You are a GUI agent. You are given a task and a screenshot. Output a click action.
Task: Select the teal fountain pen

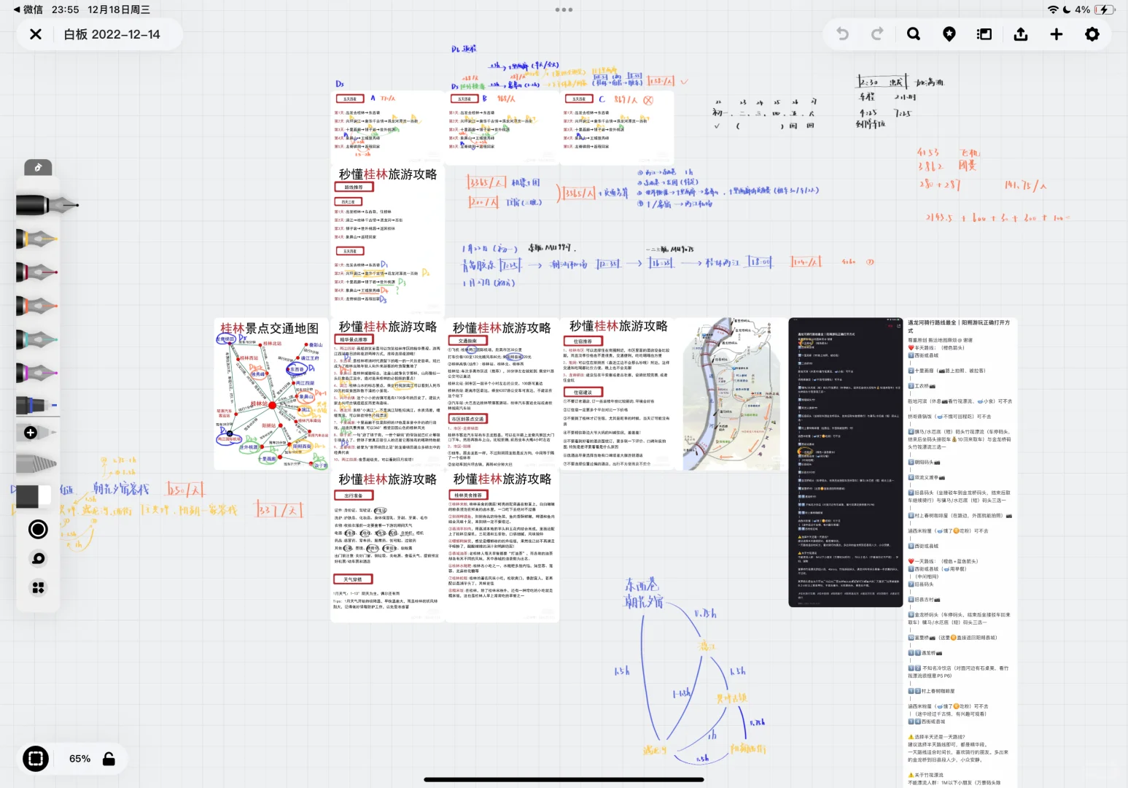[36, 339]
